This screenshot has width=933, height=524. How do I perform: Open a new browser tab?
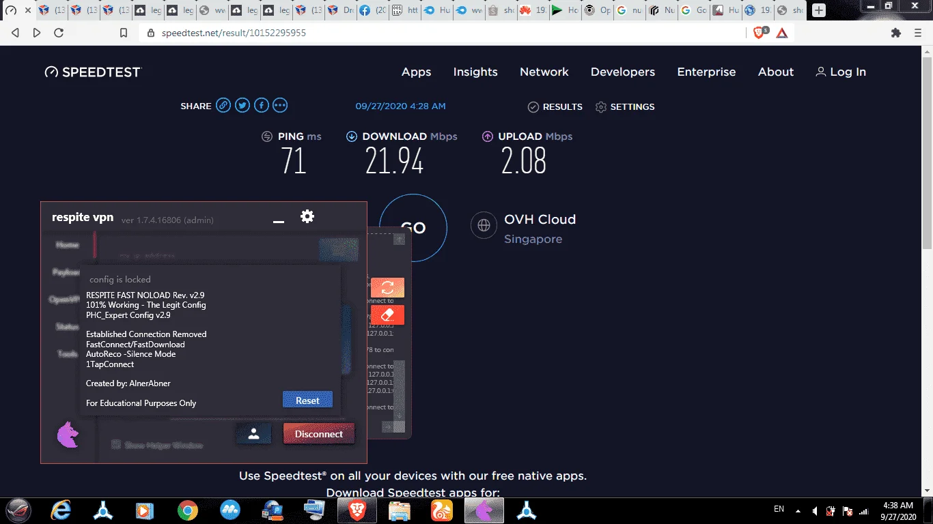[x=818, y=10]
